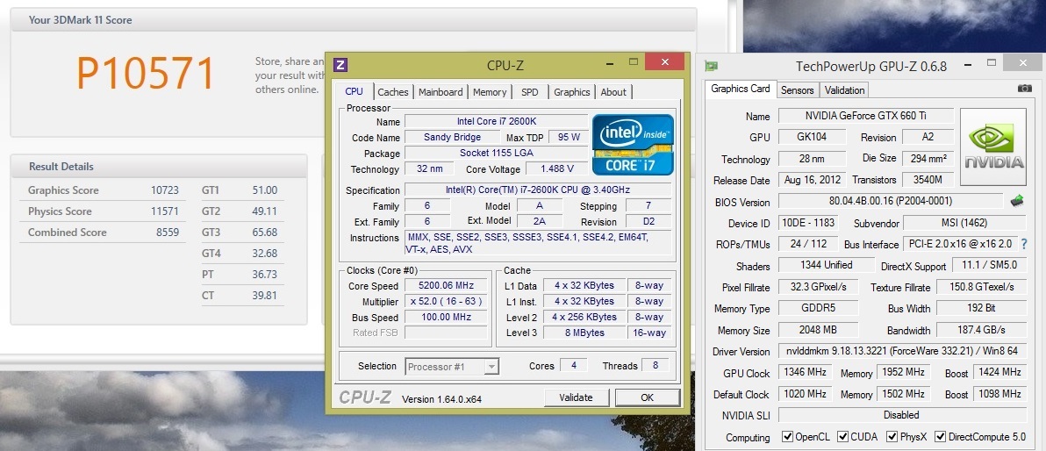
Task: Click the BIOS Version field 80.04.4B.00.16
Action: pos(891,201)
